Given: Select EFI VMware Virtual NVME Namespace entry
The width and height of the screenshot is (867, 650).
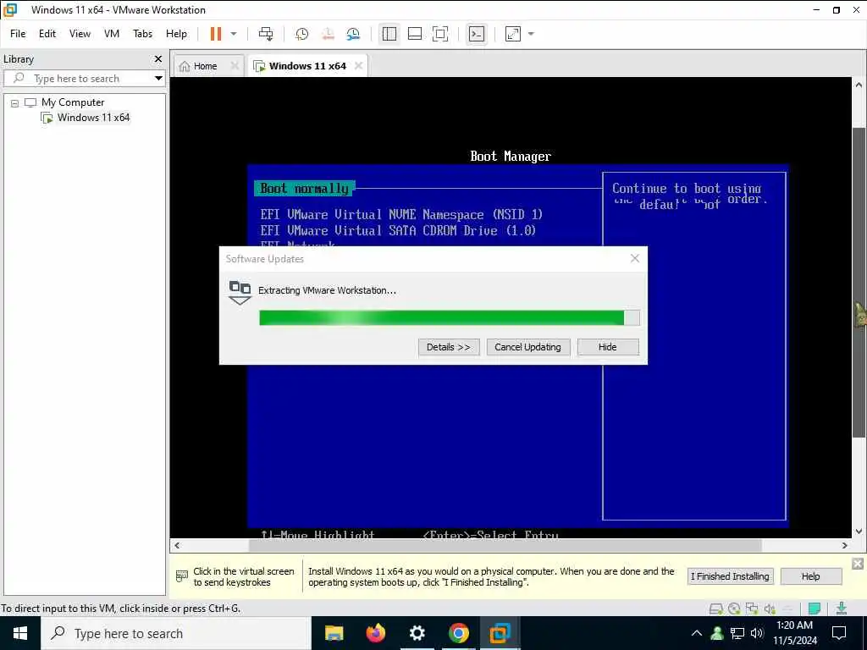Looking at the screenshot, I should point(401,214).
